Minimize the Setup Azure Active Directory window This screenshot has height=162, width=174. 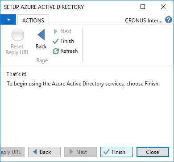click(x=123, y=7)
